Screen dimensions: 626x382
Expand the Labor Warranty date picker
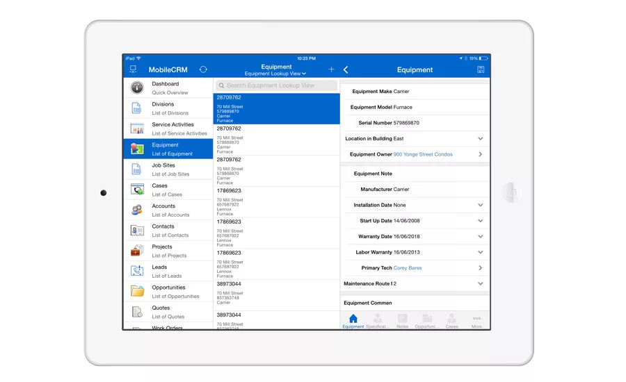point(480,252)
